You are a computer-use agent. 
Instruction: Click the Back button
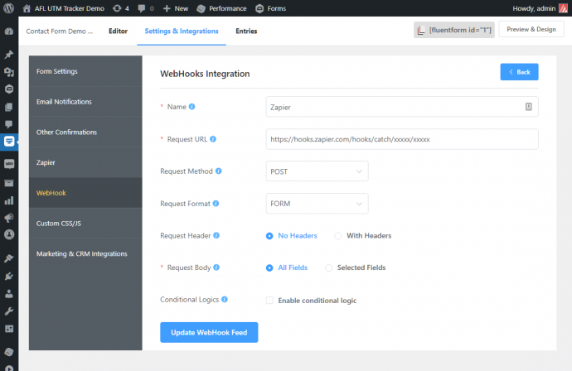(x=519, y=72)
